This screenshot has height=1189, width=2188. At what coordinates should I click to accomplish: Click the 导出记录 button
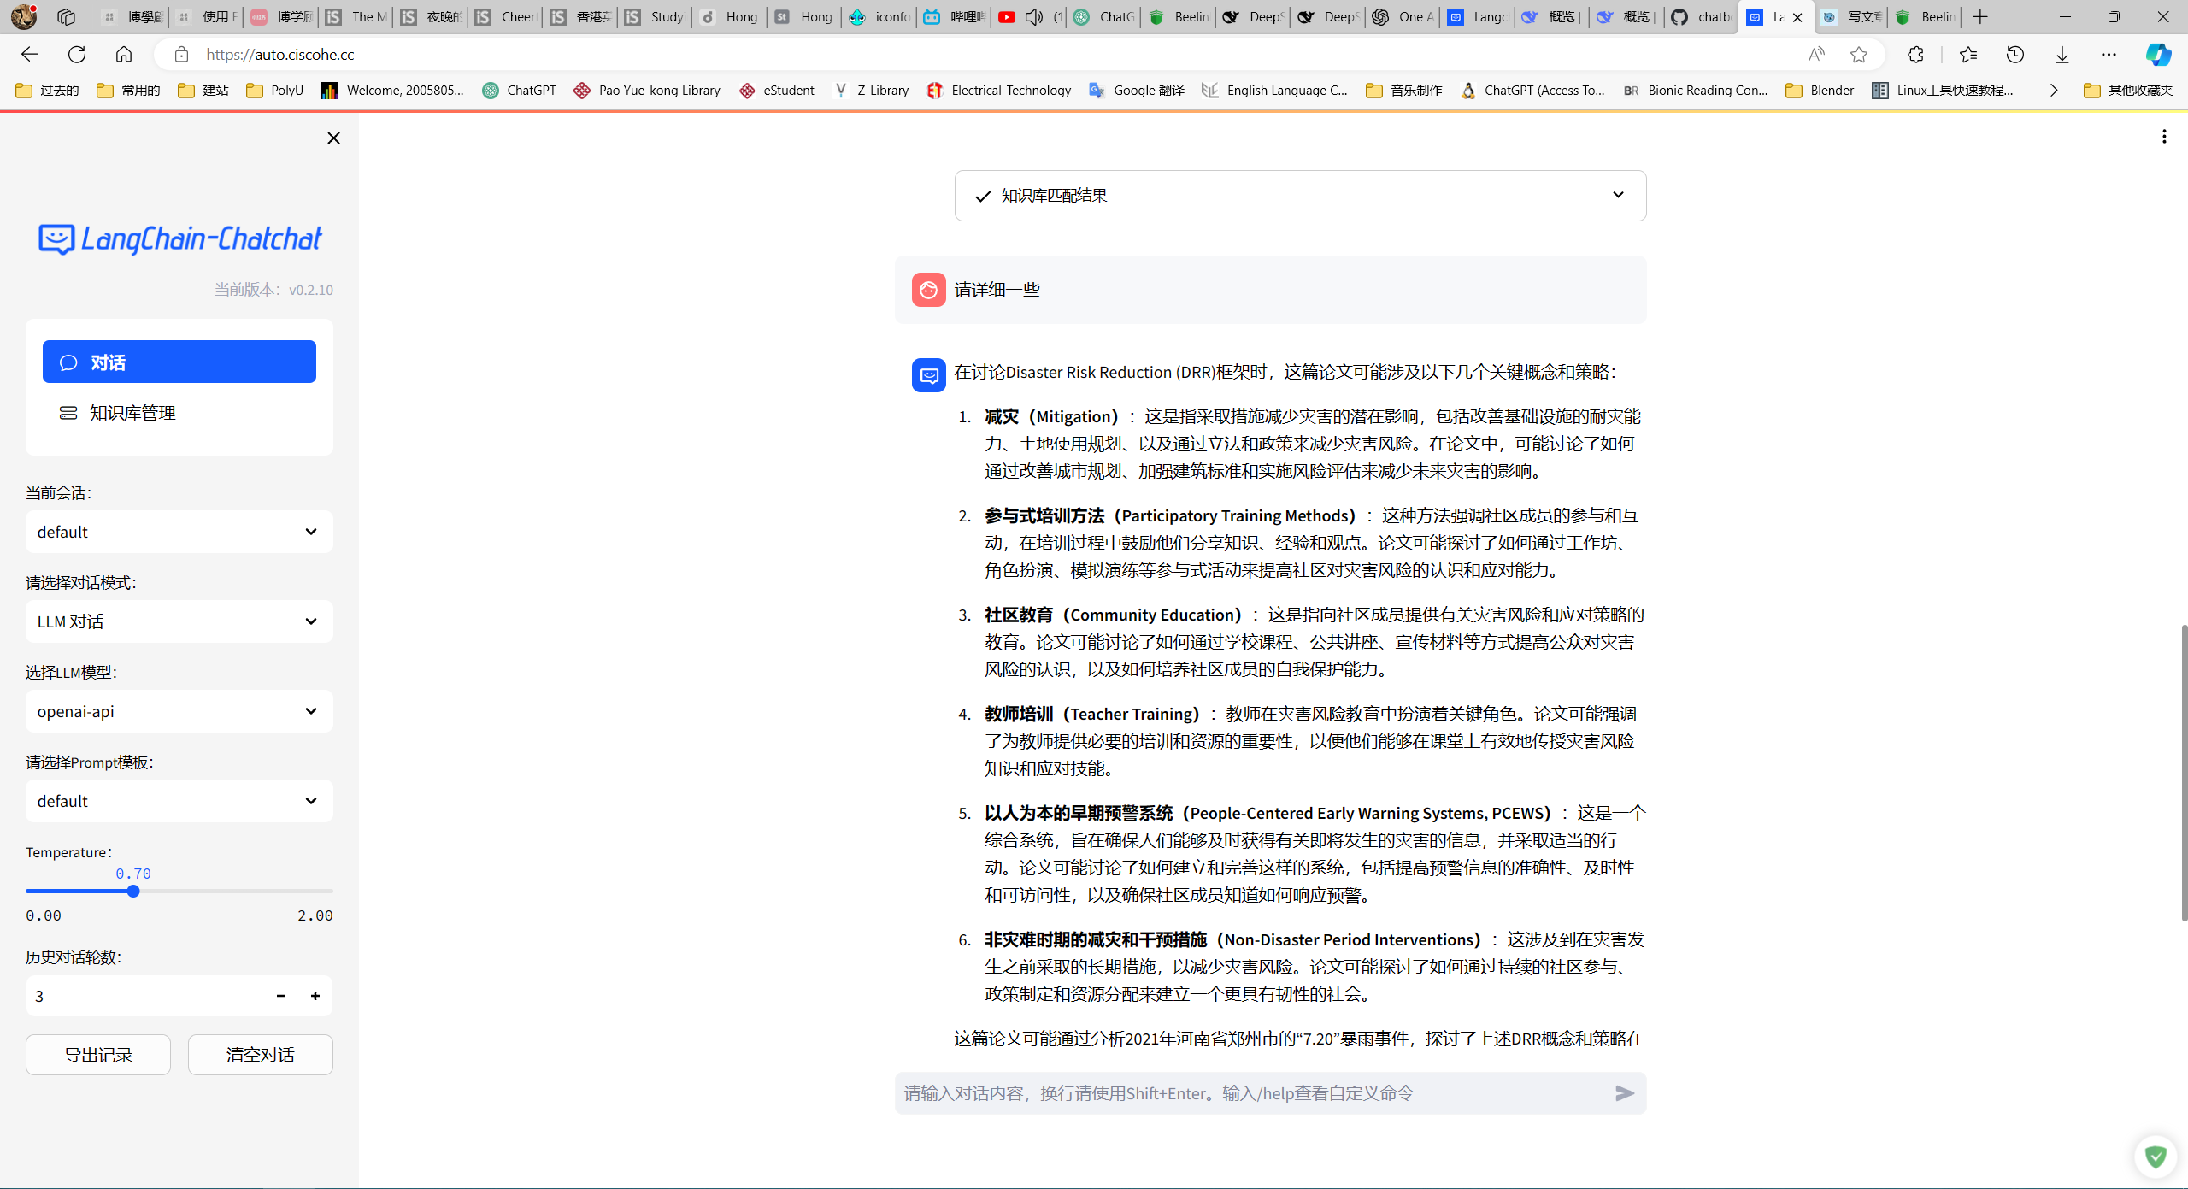tap(98, 1055)
